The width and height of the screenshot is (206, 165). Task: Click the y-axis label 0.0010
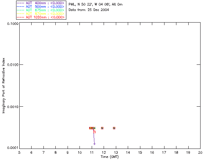pyautogui.click(x=13, y=107)
